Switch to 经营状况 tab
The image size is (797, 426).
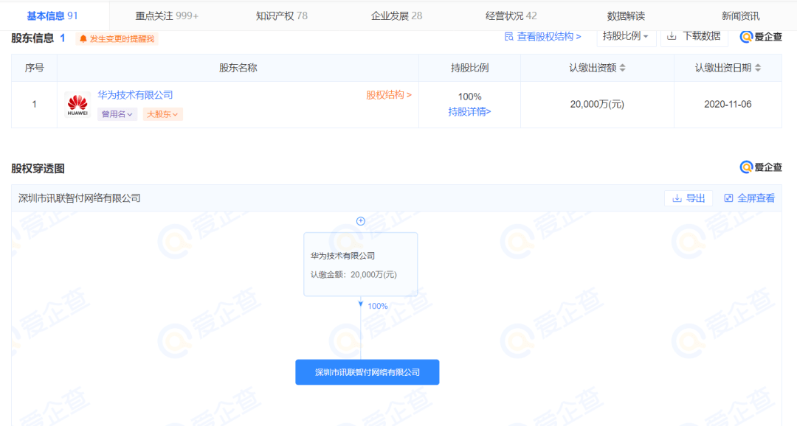coord(511,15)
